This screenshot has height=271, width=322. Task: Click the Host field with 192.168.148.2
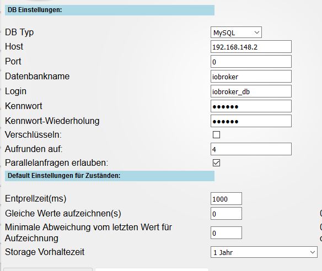coord(251,47)
